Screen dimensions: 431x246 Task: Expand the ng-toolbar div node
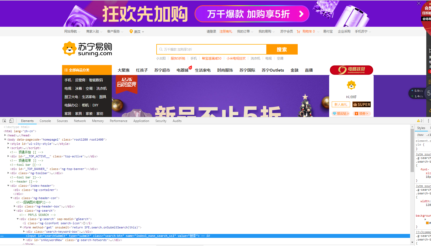8,173
